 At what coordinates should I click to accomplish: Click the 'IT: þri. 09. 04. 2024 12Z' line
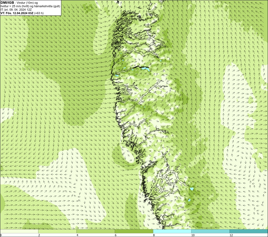[x=16, y=10]
